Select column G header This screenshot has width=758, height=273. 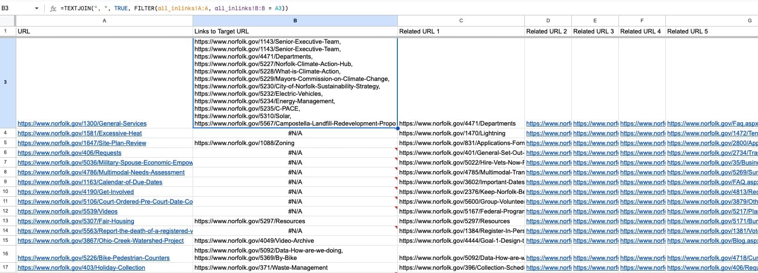[x=712, y=20]
